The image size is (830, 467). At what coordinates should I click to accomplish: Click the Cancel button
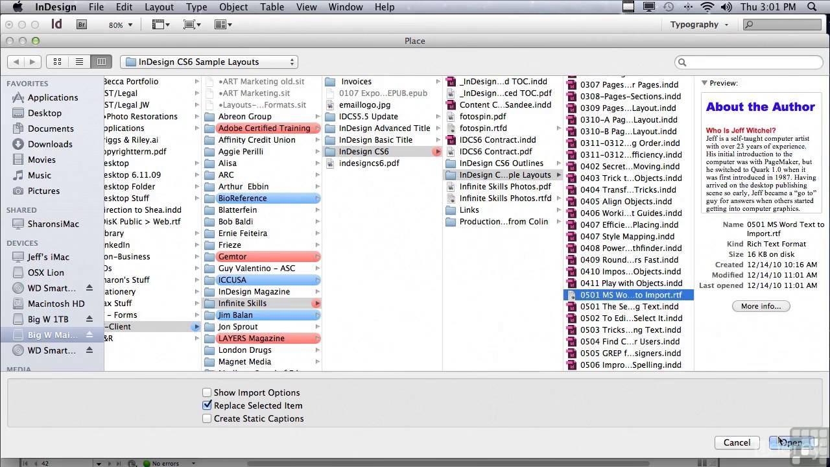737,442
